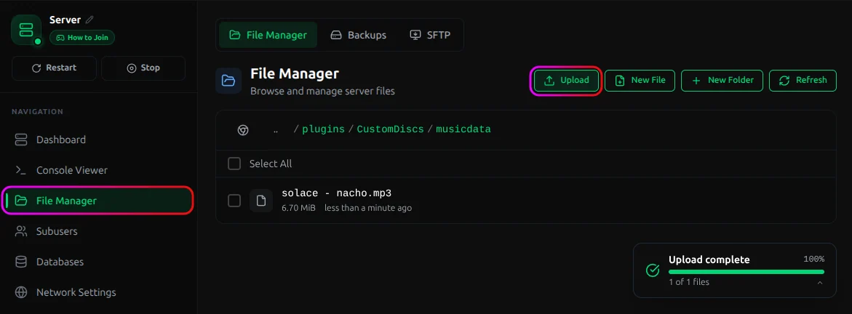Viewport: 852px width, 314px height.
Task: Click file icon of solace - nacho.mp3
Action: click(261, 201)
